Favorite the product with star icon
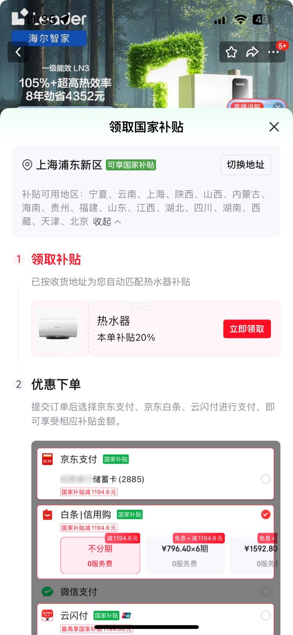The image size is (293, 635). pos(231,52)
